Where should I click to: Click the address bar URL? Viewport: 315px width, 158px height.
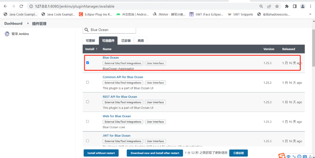coord(75,6)
